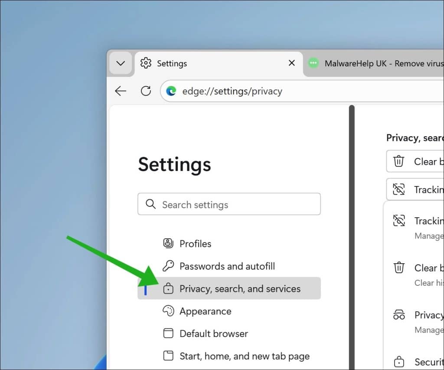The image size is (444, 370).
Task: Click the magnifier icon in the Search settings box
Action: pyautogui.click(x=150, y=204)
